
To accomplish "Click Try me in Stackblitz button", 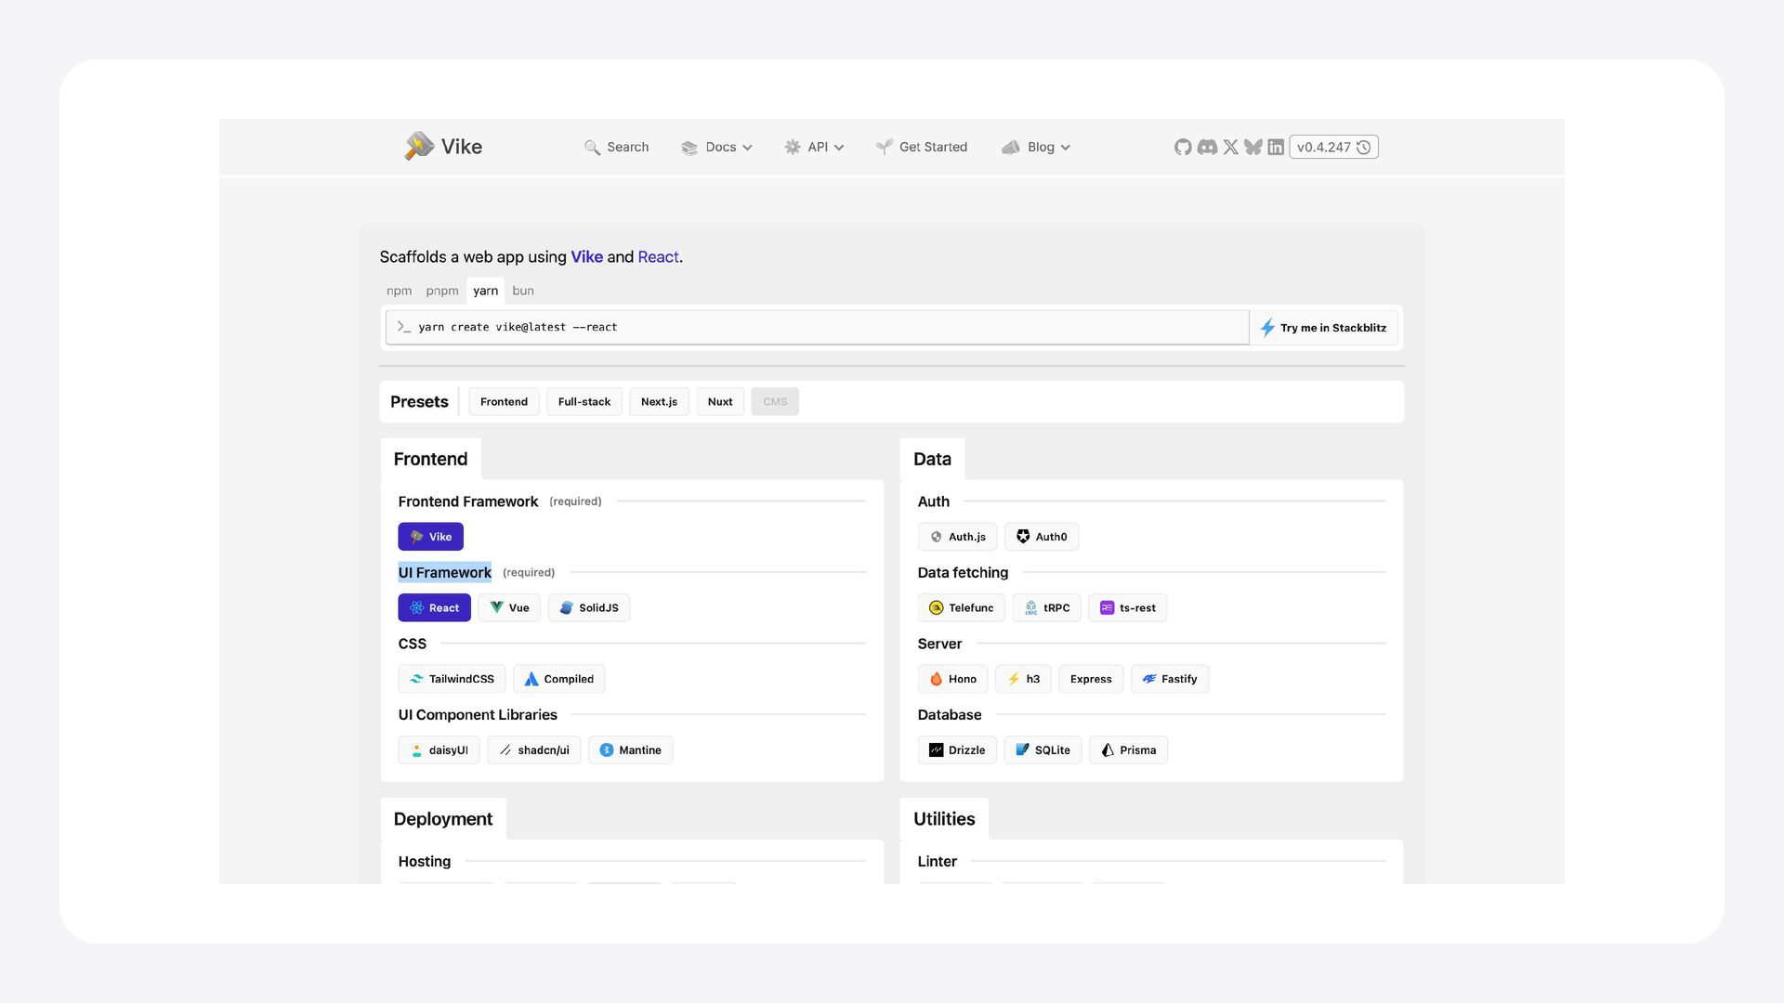I will click(1323, 328).
